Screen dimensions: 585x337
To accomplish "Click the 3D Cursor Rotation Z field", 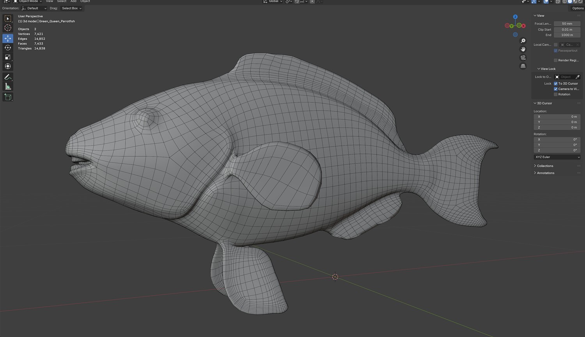I will [557, 150].
